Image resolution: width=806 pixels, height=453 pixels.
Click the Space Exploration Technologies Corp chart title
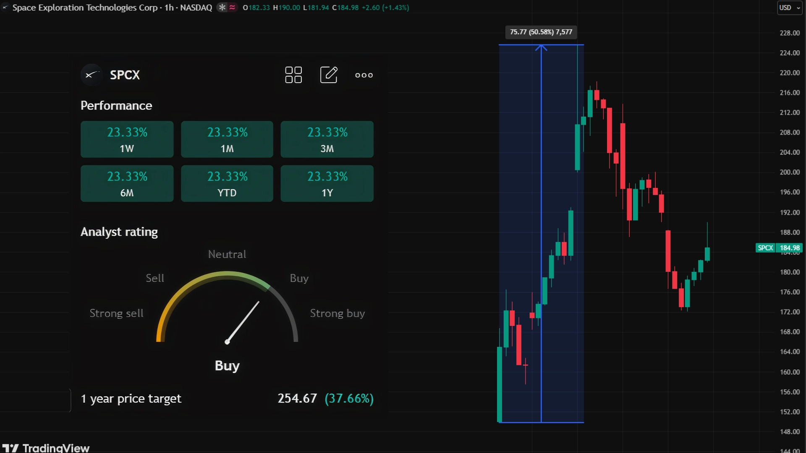pyautogui.click(x=85, y=8)
